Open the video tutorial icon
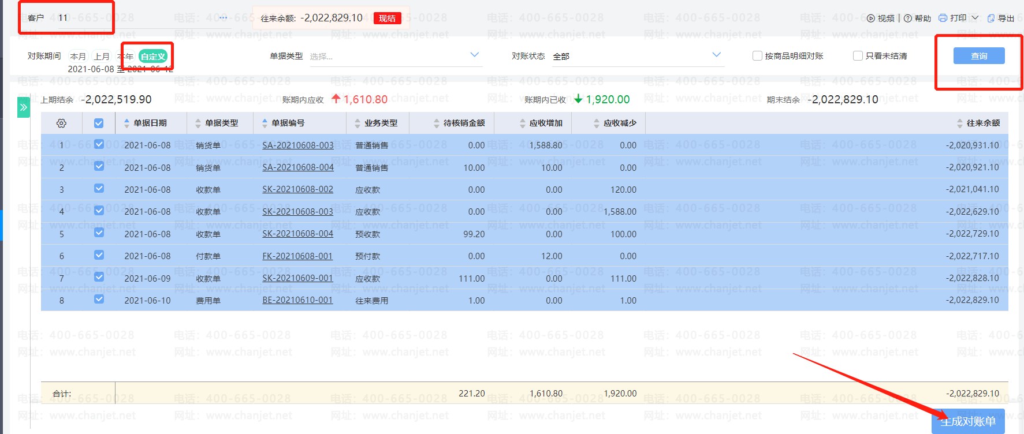 (871, 18)
